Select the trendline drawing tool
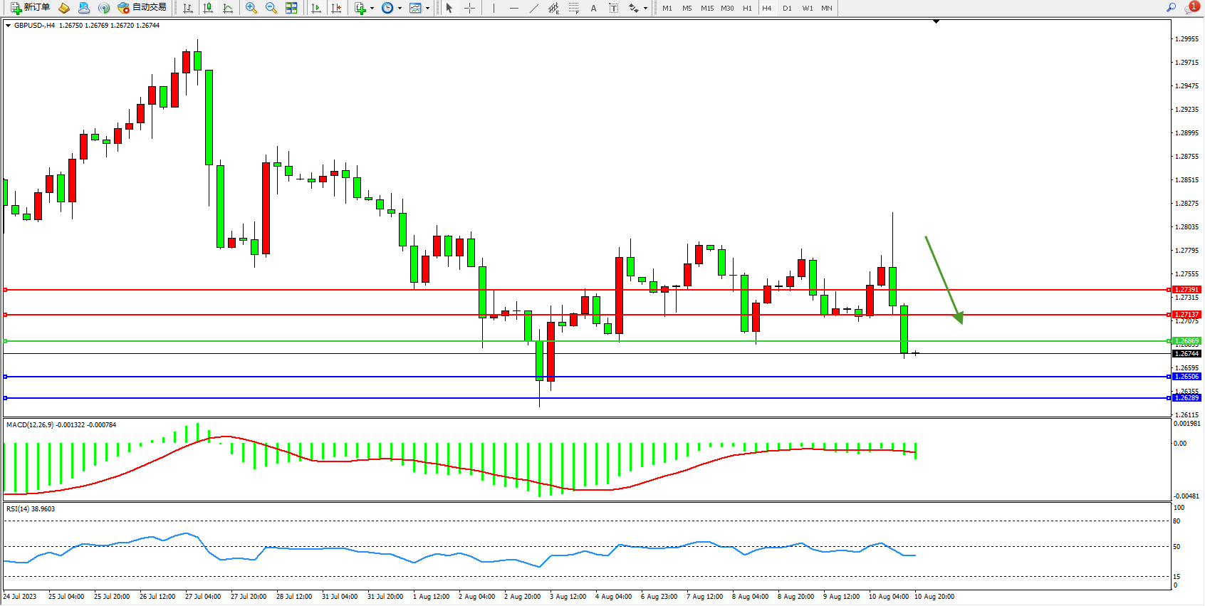The width and height of the screenshot is (1205, 606). point(534,8)
